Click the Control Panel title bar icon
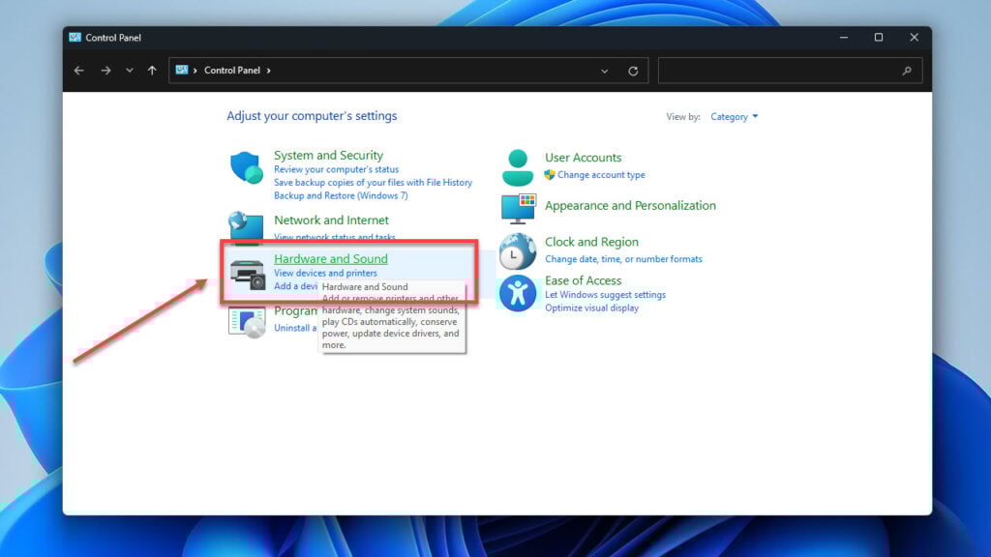This screenshot has width=991, height=557. [x=75, y=38]
